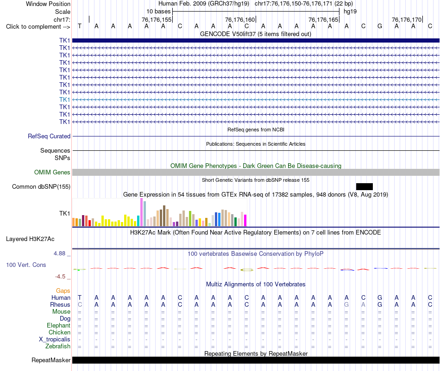Screen dimensions: 440x371
Task: Click the bright magenta last GTEx bar
Action: coord(245,220)
